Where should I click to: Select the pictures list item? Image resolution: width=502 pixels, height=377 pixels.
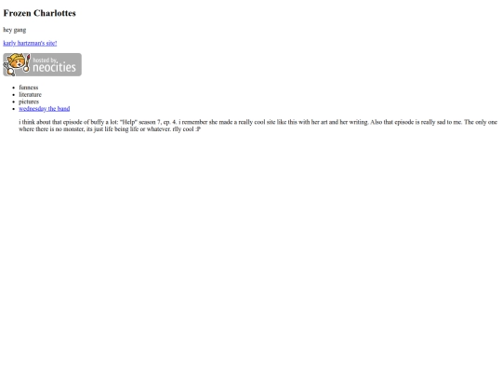click(x=29, y=101)
